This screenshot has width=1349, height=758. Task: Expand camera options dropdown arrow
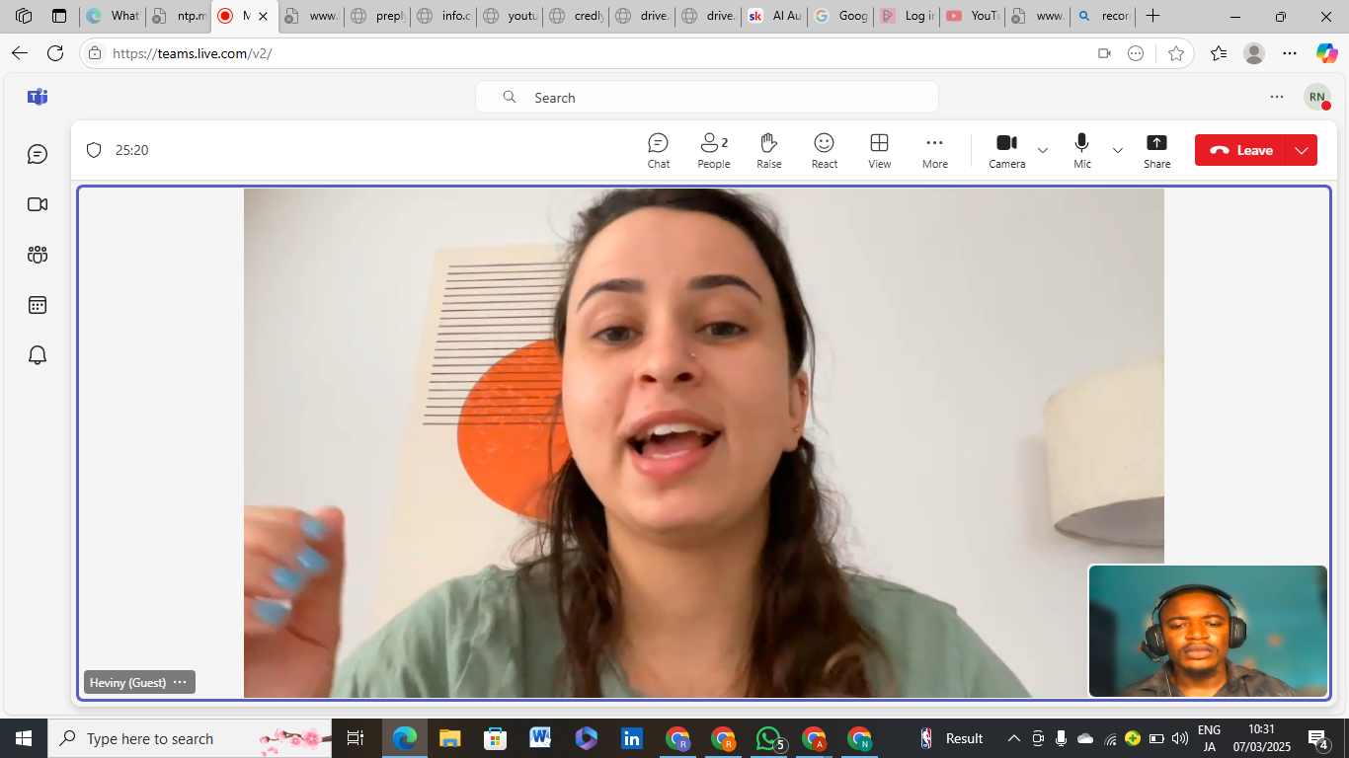click(x=1043, y=150)
